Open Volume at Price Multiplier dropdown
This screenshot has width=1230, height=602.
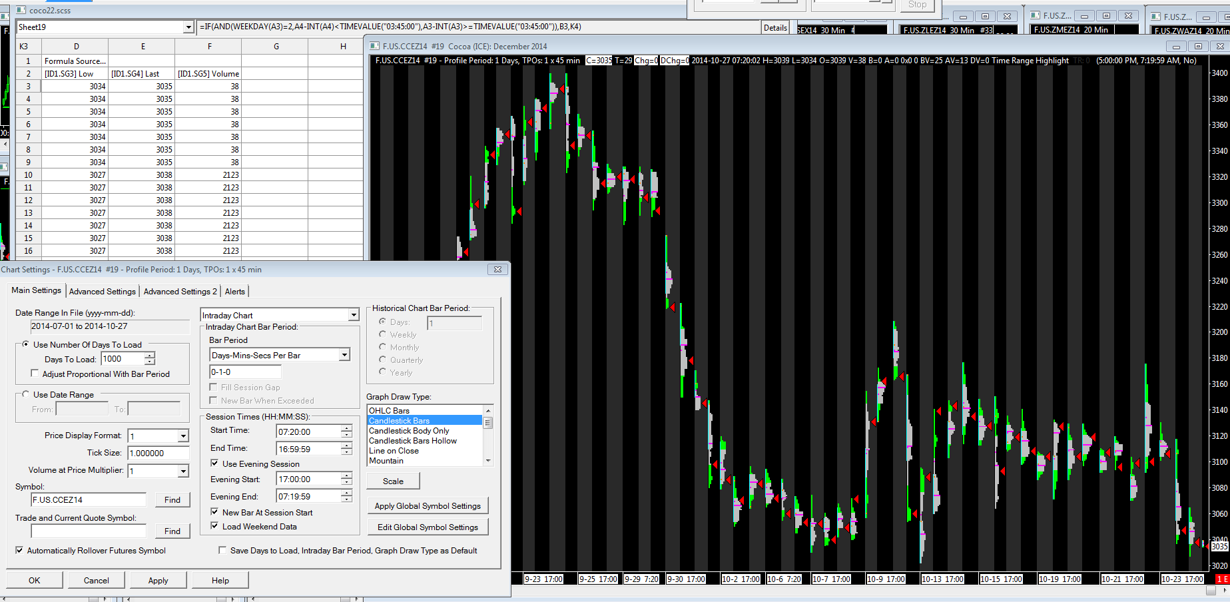click(183, 471)
